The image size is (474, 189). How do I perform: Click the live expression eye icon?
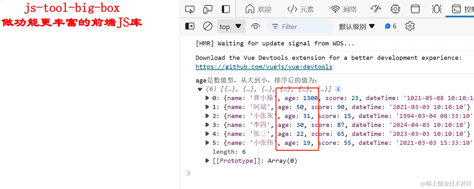pos(255,27)
